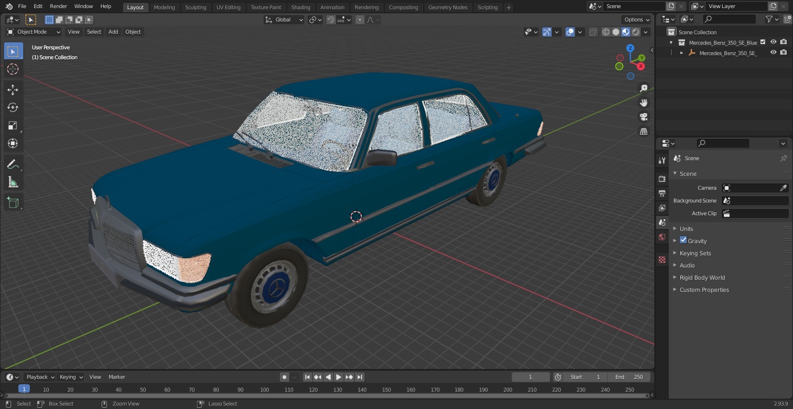This screenshot has height=409, width=793.
Task: Switch orthographic/perspective with grid icon
Action: click(x=643, y=132)
